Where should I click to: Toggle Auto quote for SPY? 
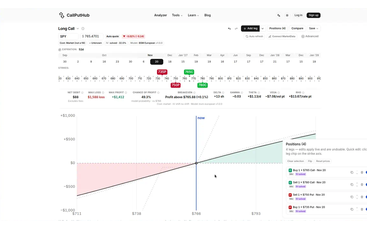(x=112, y=36)
